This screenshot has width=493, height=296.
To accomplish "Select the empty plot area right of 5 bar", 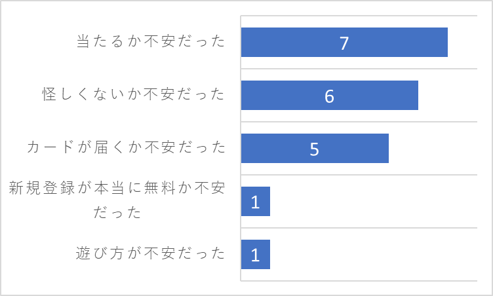I will point(433,148).
